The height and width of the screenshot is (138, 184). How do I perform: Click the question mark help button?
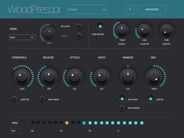[130, 10]
